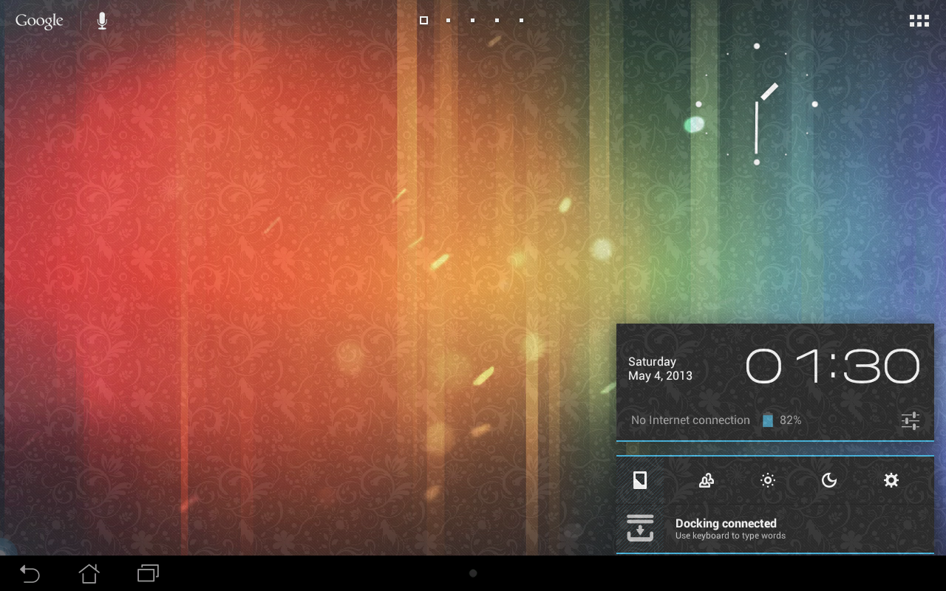Tap the No Internet connection status
The width and height of the screenshot is (946, 591).
point(690,420)
